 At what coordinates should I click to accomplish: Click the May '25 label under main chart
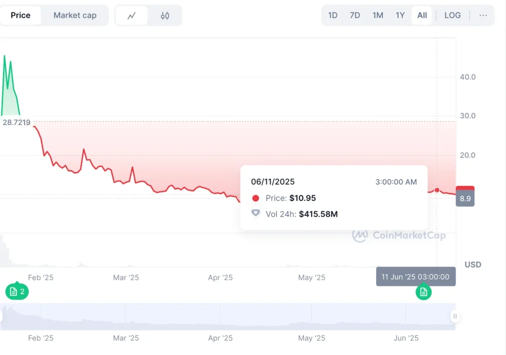click(312, 277)
